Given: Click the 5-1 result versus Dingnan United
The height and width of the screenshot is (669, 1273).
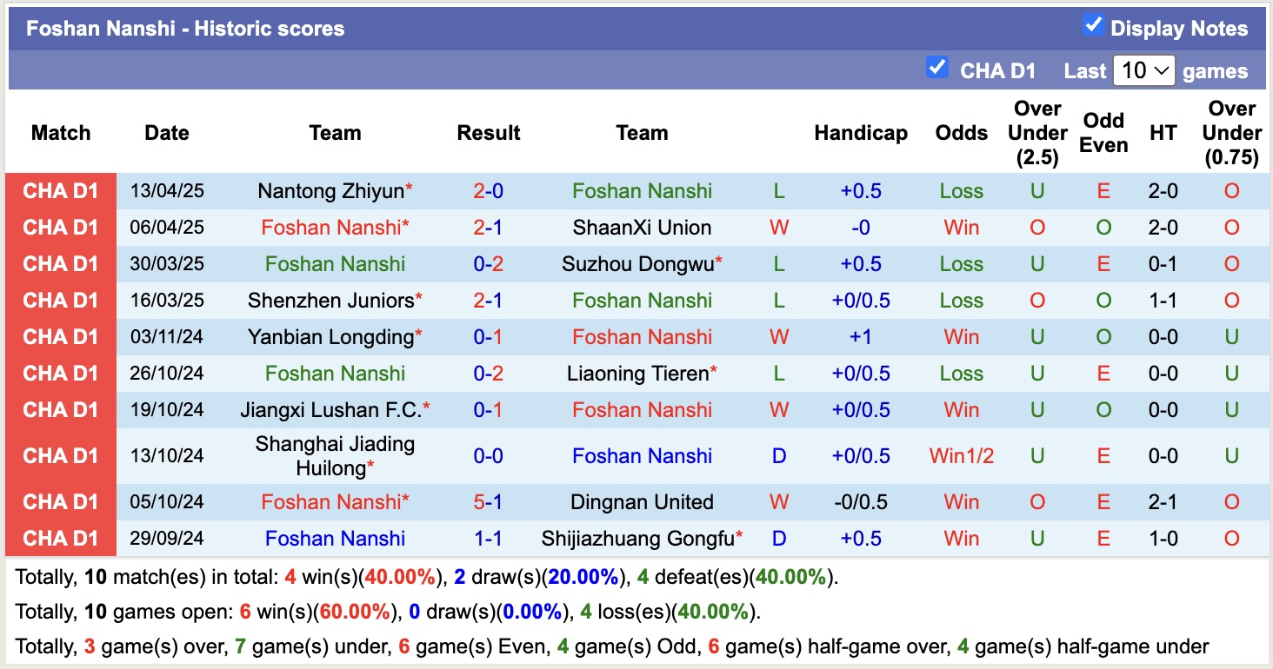Looking at the screenshot, I should pyautogui.click(x=488, y=501).
